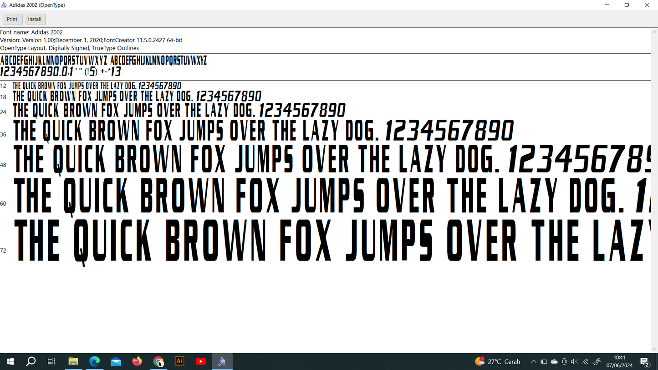
Task: Launch File Explorer from the taskbar
Action: coord(73,361)
